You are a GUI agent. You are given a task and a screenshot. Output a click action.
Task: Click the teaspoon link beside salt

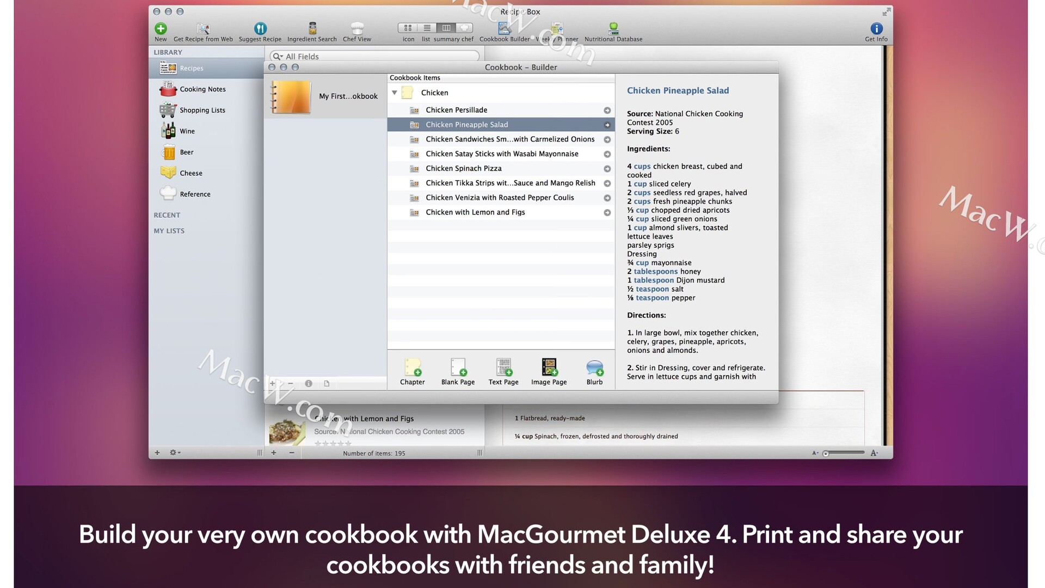(653, 289)
